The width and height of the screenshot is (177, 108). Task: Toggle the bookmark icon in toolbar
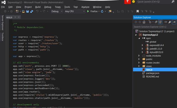(137, 11)
